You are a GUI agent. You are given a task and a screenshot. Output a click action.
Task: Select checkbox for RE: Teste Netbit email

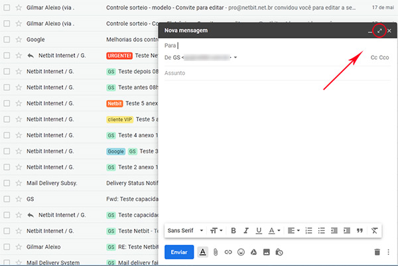pyautogui.click(x=7, y=247)
